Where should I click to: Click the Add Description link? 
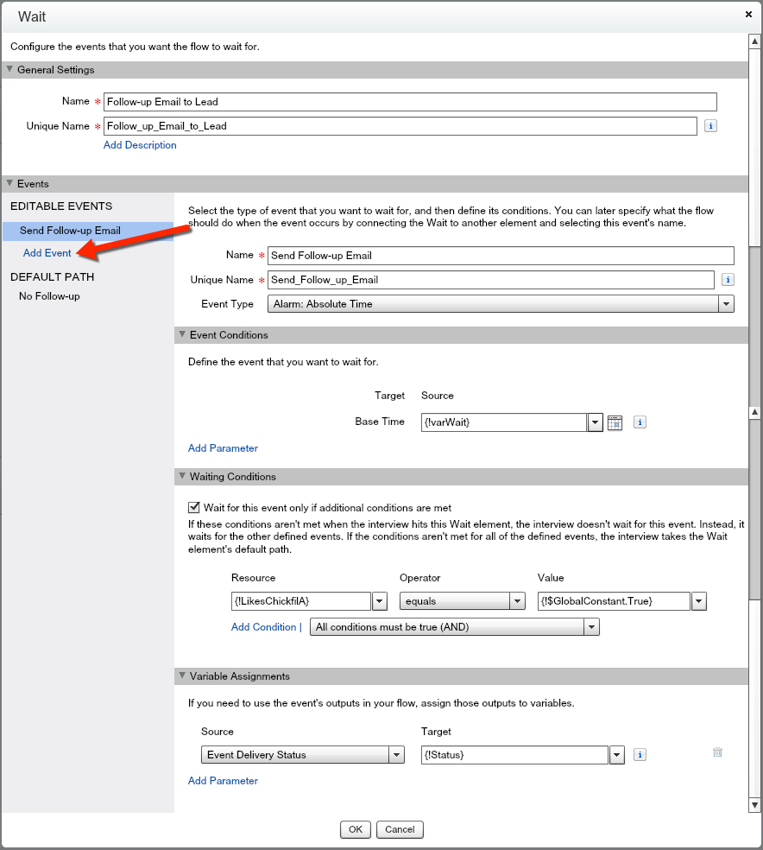pos(140,145)
